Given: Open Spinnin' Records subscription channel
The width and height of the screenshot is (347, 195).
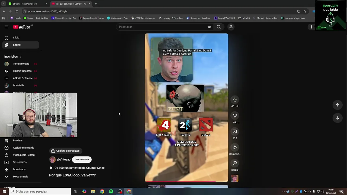Looking at the screenshot, I should click(x=21, y=71).
